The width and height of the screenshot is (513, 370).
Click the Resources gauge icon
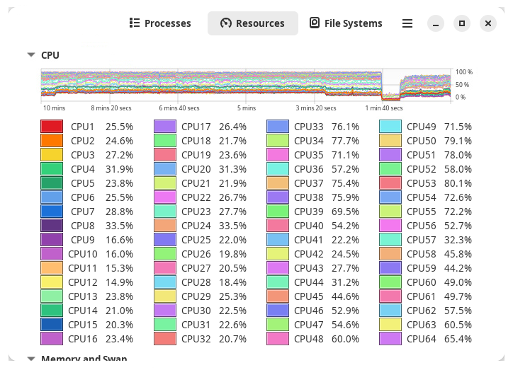point(226,23)
